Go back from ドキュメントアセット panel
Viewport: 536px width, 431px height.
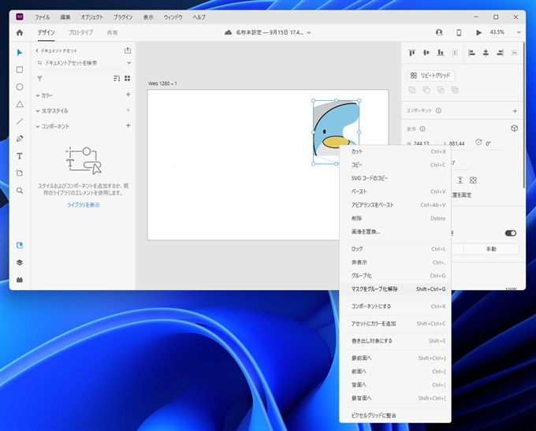coord(37,50)
